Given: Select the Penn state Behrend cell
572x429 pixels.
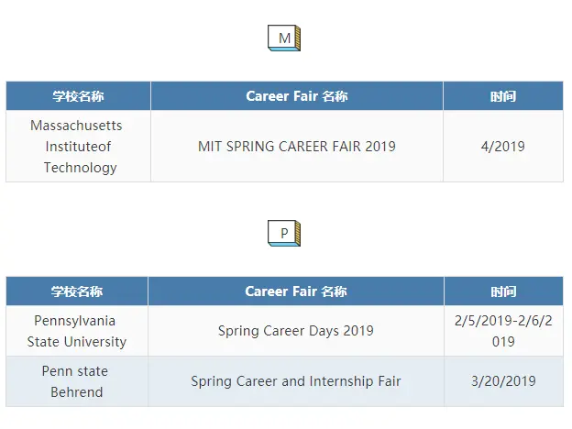Looking at the screenshot, I should click(77, 381).
